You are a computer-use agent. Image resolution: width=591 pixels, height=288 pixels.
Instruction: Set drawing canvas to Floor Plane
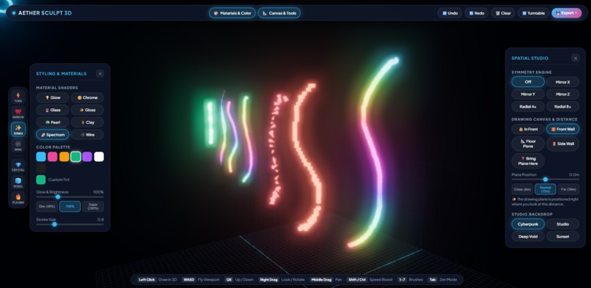[528, 144]
